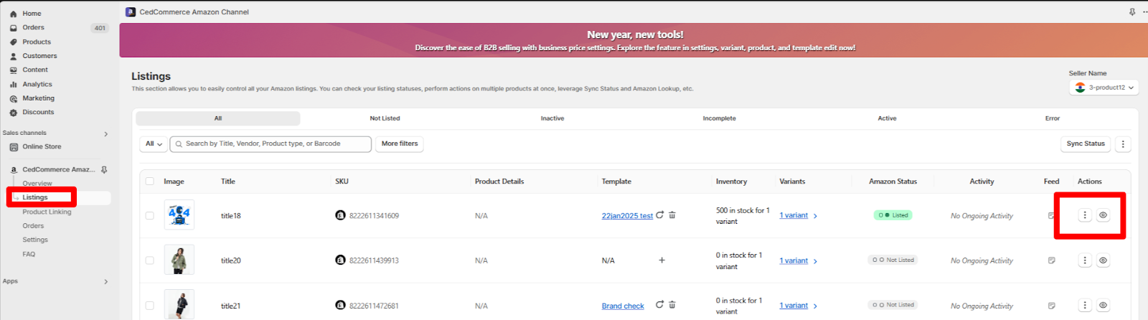Viewport: 1148px width, 320px height.
Task: Open the All dropdown beside search box
Action: point(154,144)
